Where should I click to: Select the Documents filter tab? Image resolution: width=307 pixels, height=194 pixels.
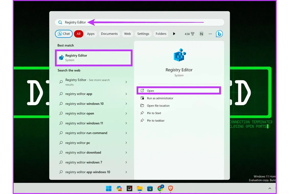[109, 34]
